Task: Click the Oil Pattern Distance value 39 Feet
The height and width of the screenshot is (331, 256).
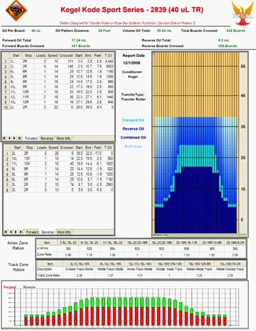Action: click(x=104, y=31)
